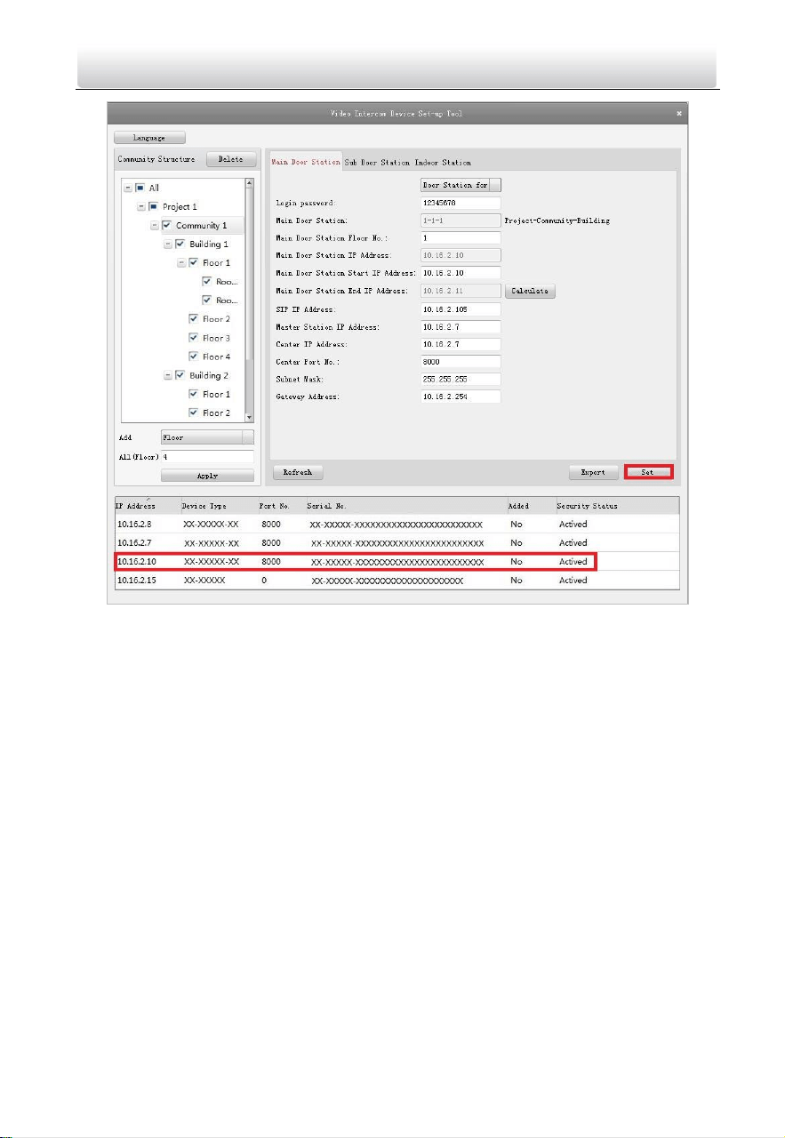Click the Refresh button
The width and height of the screenshot is (785, 1138).
298,473
